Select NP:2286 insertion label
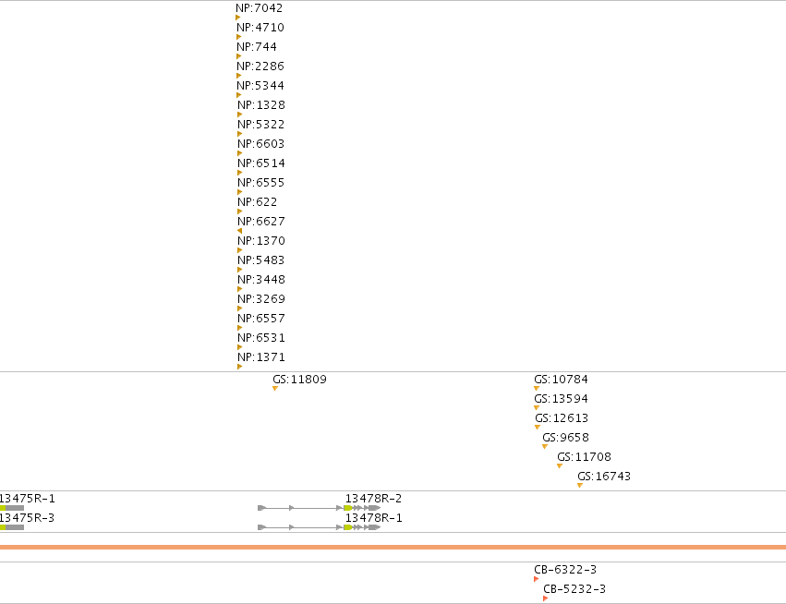The image size is (786, 604). click(x=260, y=66)
